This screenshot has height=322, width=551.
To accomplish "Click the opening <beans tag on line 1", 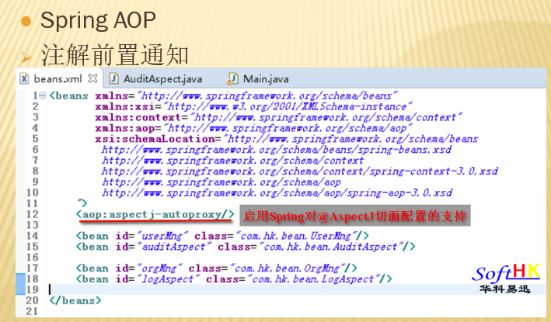I will (69, 95).
